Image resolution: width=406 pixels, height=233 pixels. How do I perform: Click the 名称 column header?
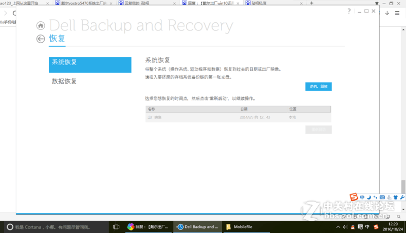pos(151,109)
